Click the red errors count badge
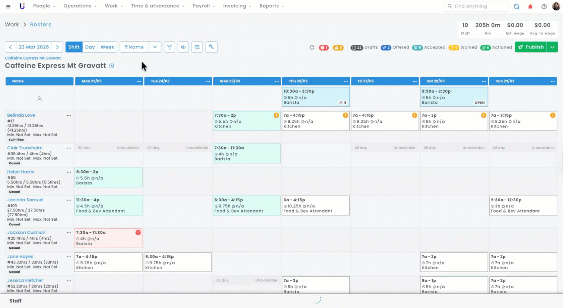Image resolution: width=563 pixels, height=308 pixels. point(324,48)
